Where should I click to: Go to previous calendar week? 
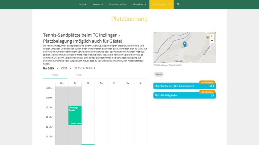[58, 68]
